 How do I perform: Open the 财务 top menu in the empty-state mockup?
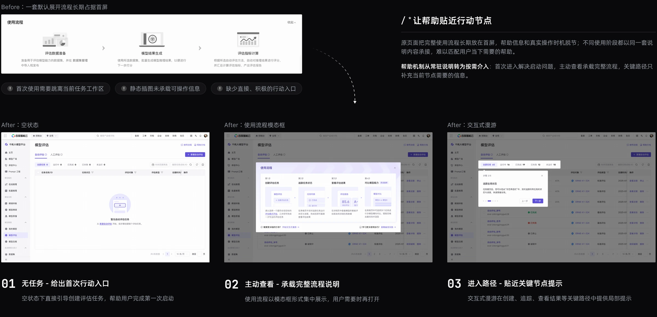(174, 136)
